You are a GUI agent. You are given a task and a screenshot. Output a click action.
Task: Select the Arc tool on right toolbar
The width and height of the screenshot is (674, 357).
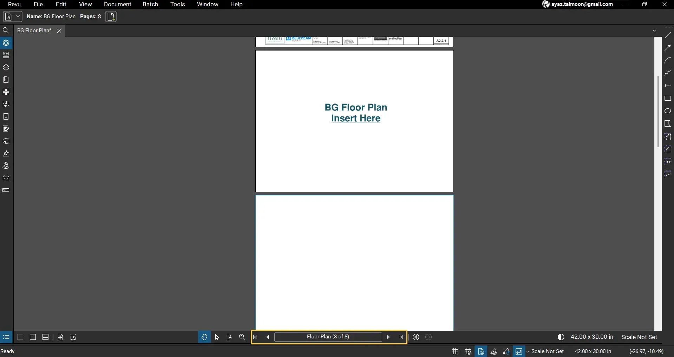(668, 60)
